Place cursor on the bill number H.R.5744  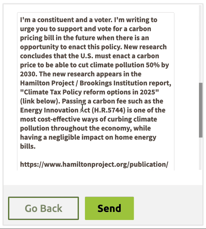tap(108, 110)
